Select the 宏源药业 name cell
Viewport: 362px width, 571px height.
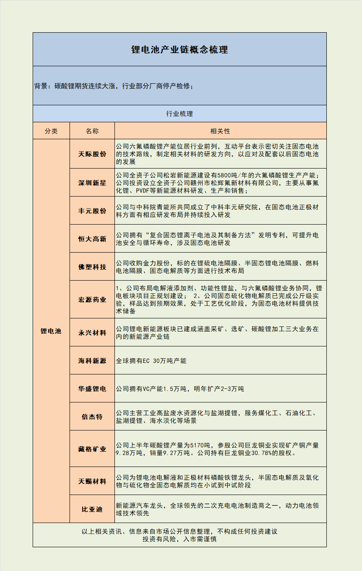tap(92, 300)
